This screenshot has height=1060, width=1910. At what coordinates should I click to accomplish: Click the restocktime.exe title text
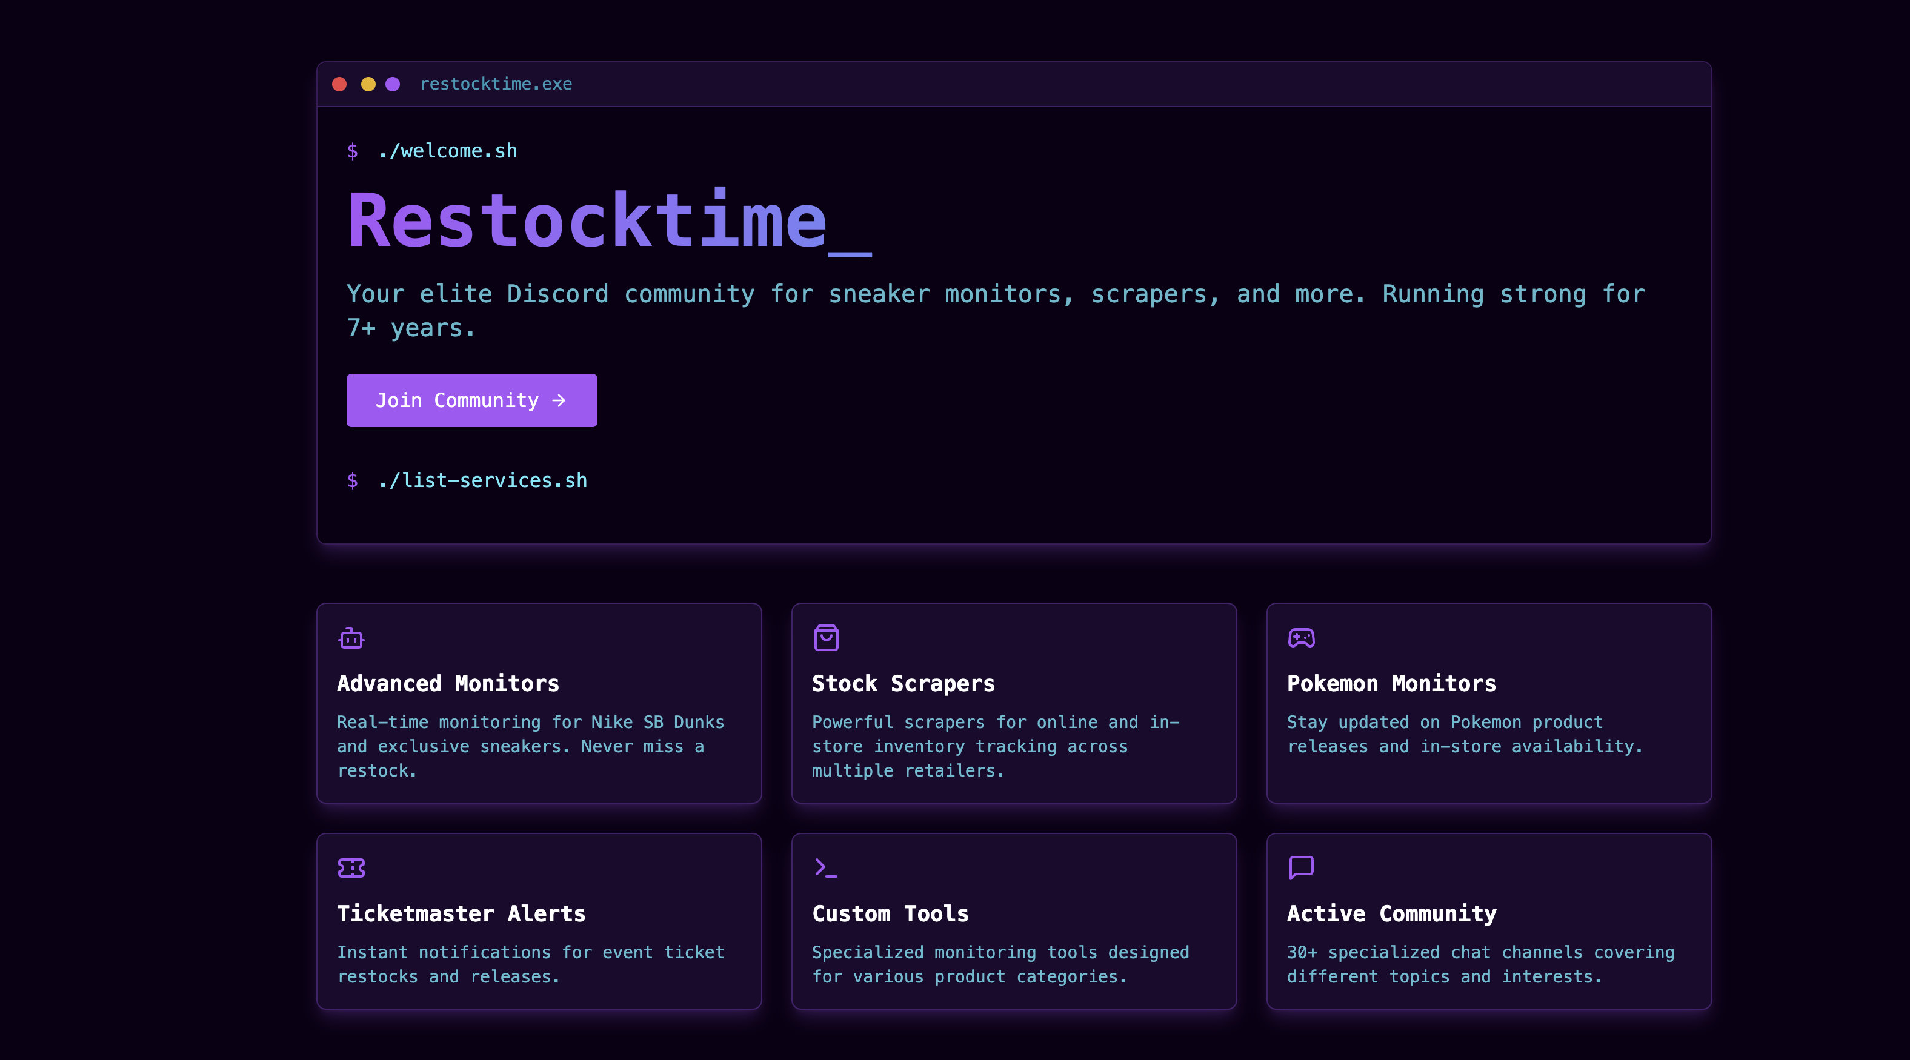[495, 85]
